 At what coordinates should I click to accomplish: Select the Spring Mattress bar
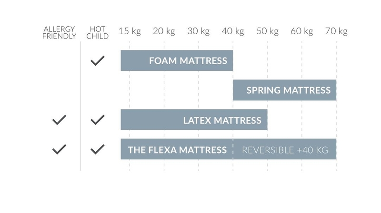click(284, 90)
